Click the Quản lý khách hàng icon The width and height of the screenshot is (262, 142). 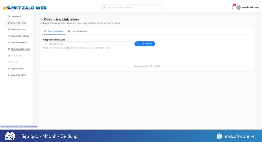[9, 36]
